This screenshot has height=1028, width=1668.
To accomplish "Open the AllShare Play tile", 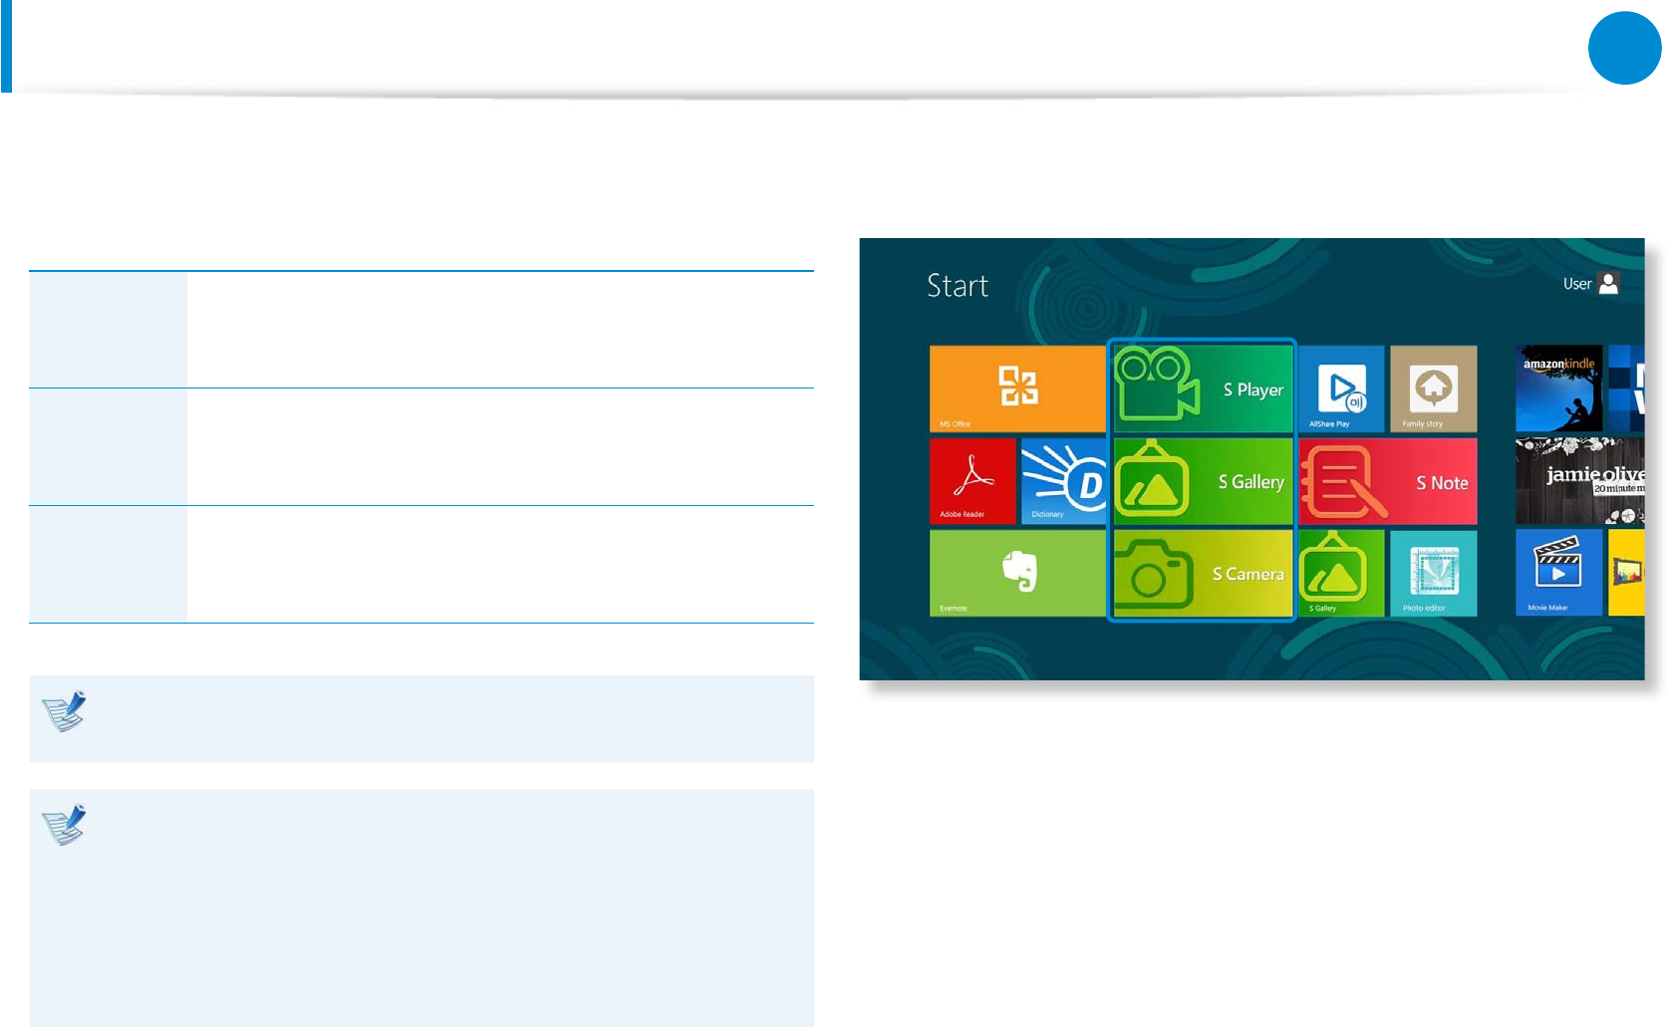I will 1341,388.
